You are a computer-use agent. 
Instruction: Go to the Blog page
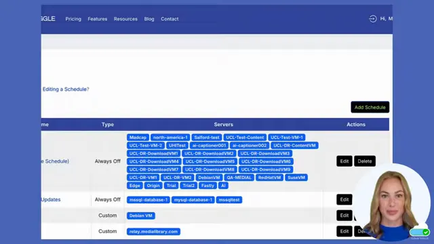(x=149, y=19)
